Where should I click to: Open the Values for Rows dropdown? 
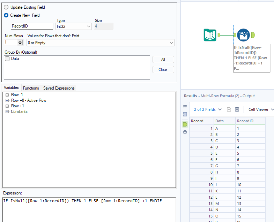click(101, 43)
